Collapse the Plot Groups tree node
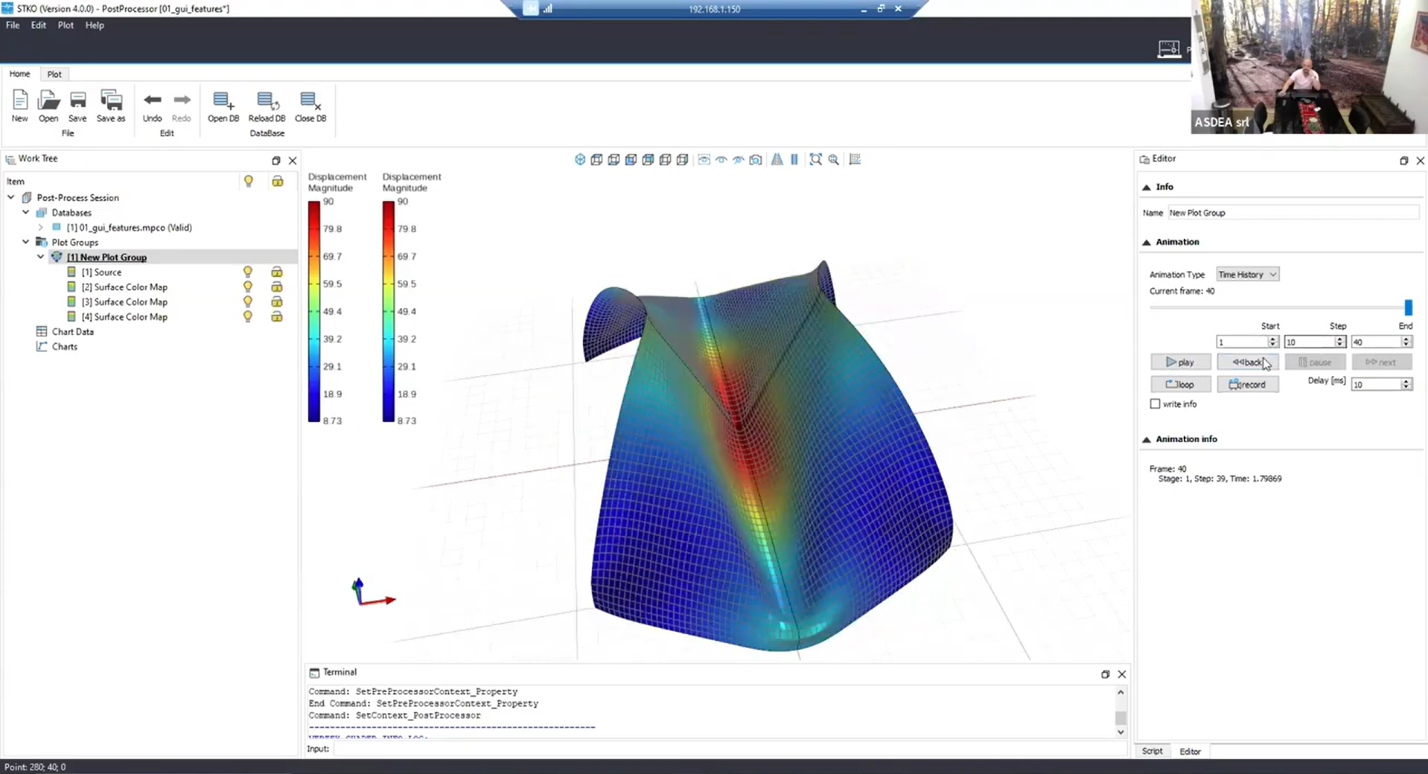Viewport: 1428px width, 774px height. tap(25, 242)
